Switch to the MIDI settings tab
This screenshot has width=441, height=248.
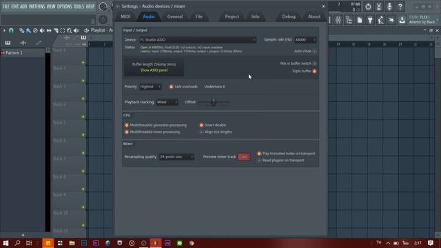[x=125, y=17]
